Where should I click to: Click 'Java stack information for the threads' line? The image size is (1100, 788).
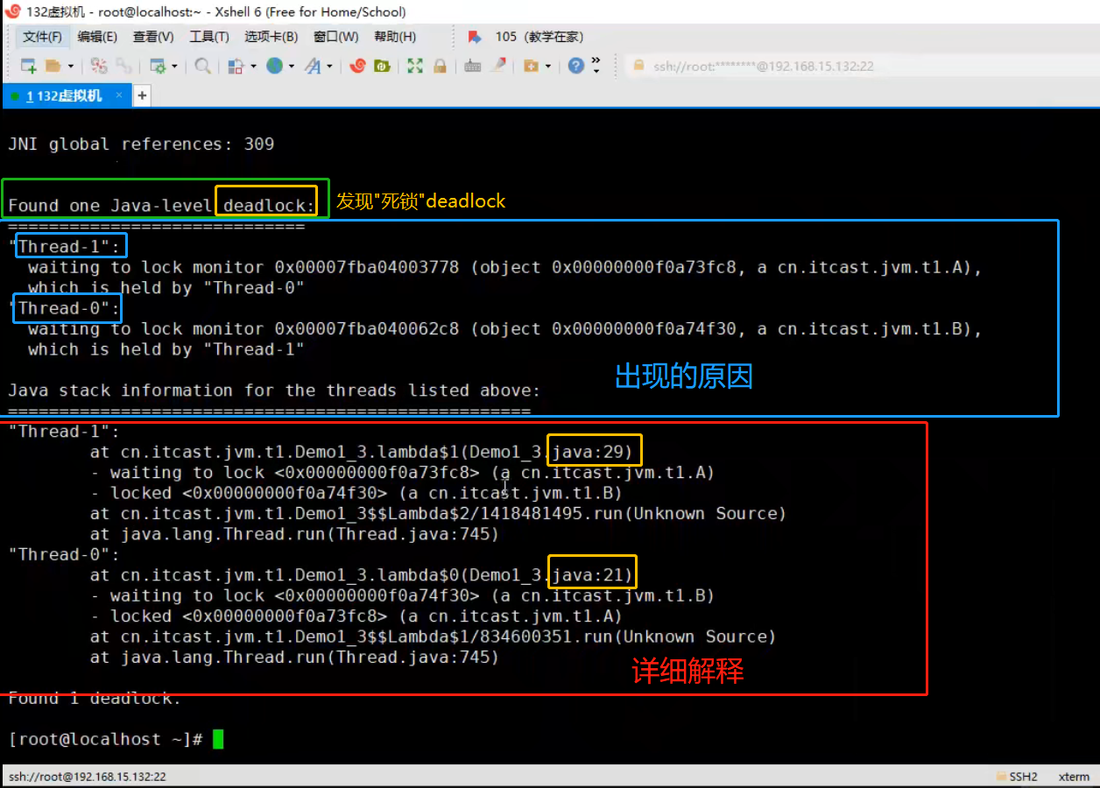point(274,390)
